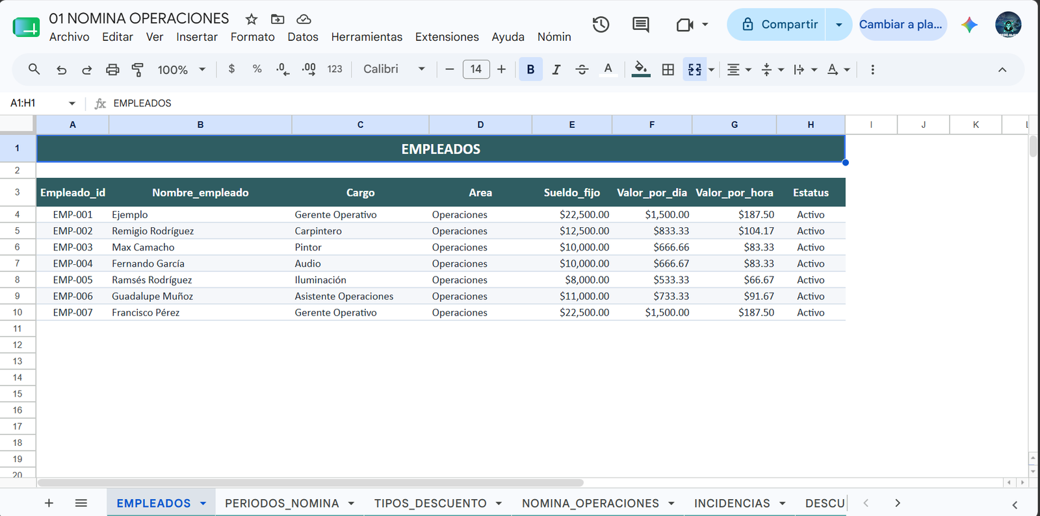Toggle bold formatting
The width and height of the screenshot is (1040, 516).
coord(530,69)
